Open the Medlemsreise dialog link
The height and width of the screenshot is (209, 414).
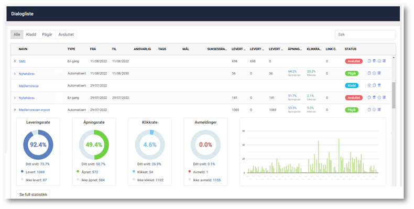tap(29, 86)
